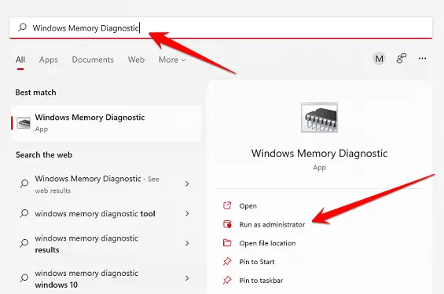Click the Windows Memory Diagnostic search text field
Viewport: 444px width, 294px height.
pos(221,27)
